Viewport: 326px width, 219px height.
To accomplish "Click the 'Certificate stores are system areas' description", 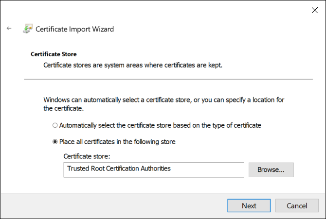I will click(x=133, y=65).
